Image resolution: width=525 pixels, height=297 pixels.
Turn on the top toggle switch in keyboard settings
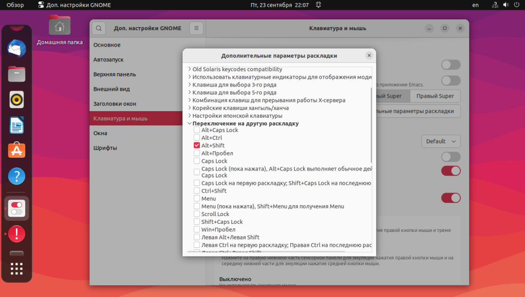[451, 65]
